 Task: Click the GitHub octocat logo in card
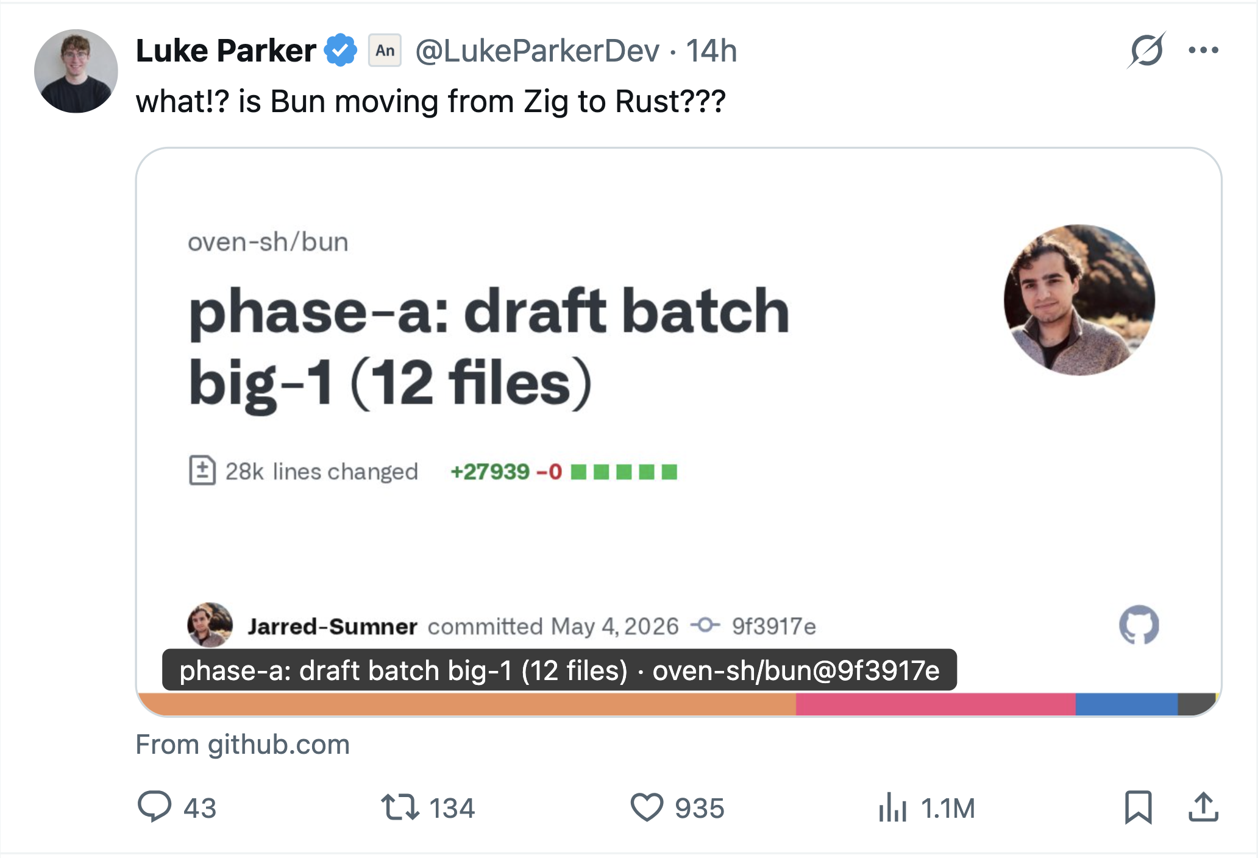[1139, 625]
